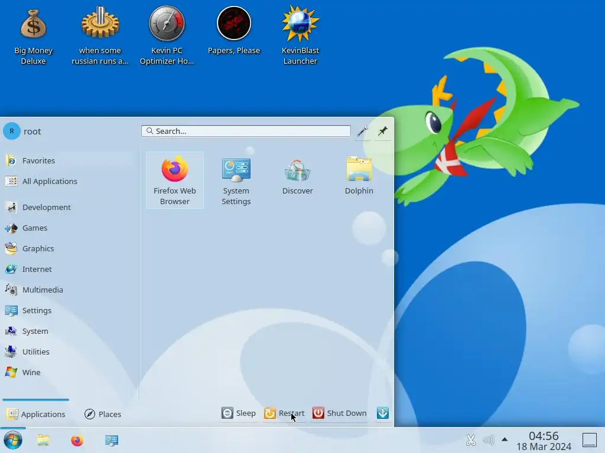Open the System category
605x453 pixels.
pos(68,331)
